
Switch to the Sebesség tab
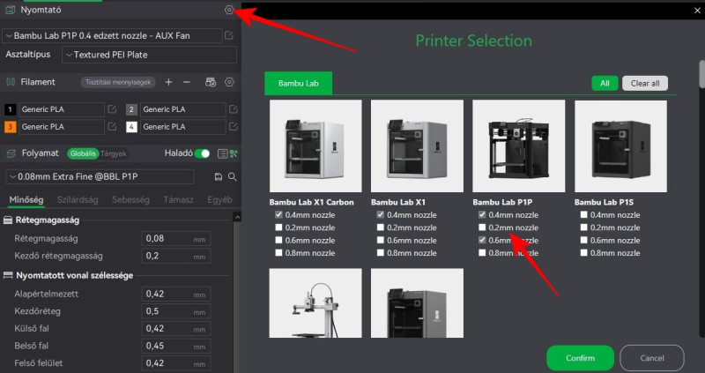(x=130, y=200)
